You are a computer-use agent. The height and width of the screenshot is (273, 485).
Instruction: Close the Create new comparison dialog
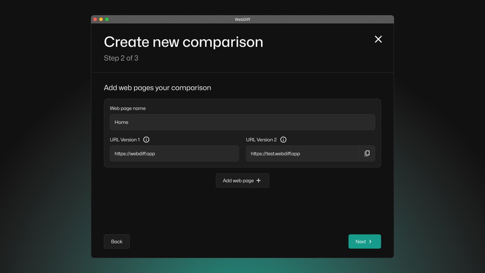click(x=378, y=39)
